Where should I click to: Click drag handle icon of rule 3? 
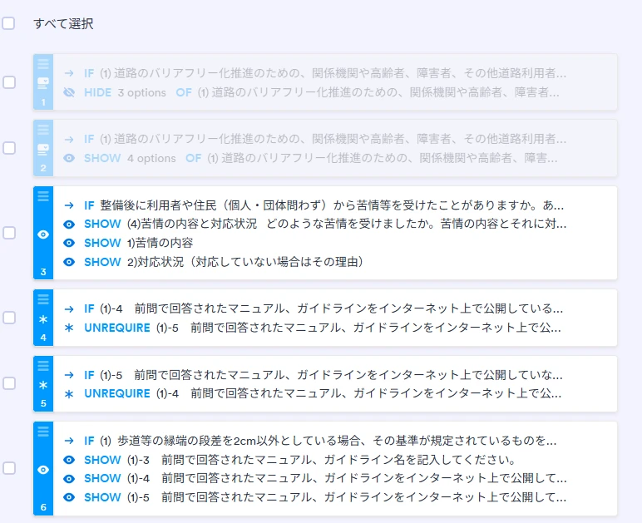point(43,196)
